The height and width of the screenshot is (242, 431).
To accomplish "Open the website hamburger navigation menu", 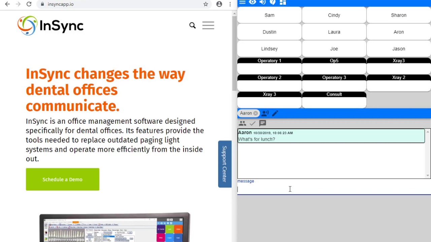I will (x=208, y=25).
